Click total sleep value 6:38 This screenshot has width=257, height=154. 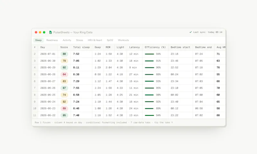point(76,75)
